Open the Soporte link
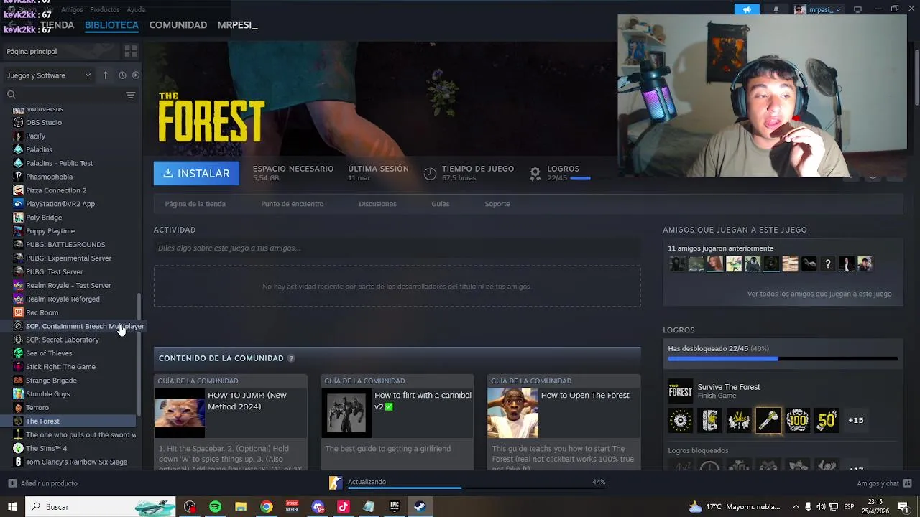The width and height of the screenshot is (920, 517). point(497,204)
